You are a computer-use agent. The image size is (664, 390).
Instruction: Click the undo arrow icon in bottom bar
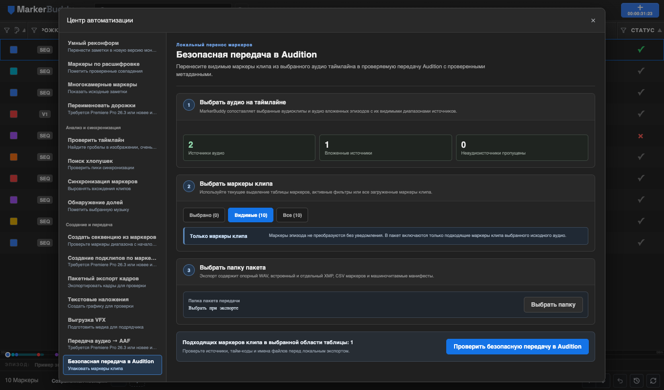(620, 381)
